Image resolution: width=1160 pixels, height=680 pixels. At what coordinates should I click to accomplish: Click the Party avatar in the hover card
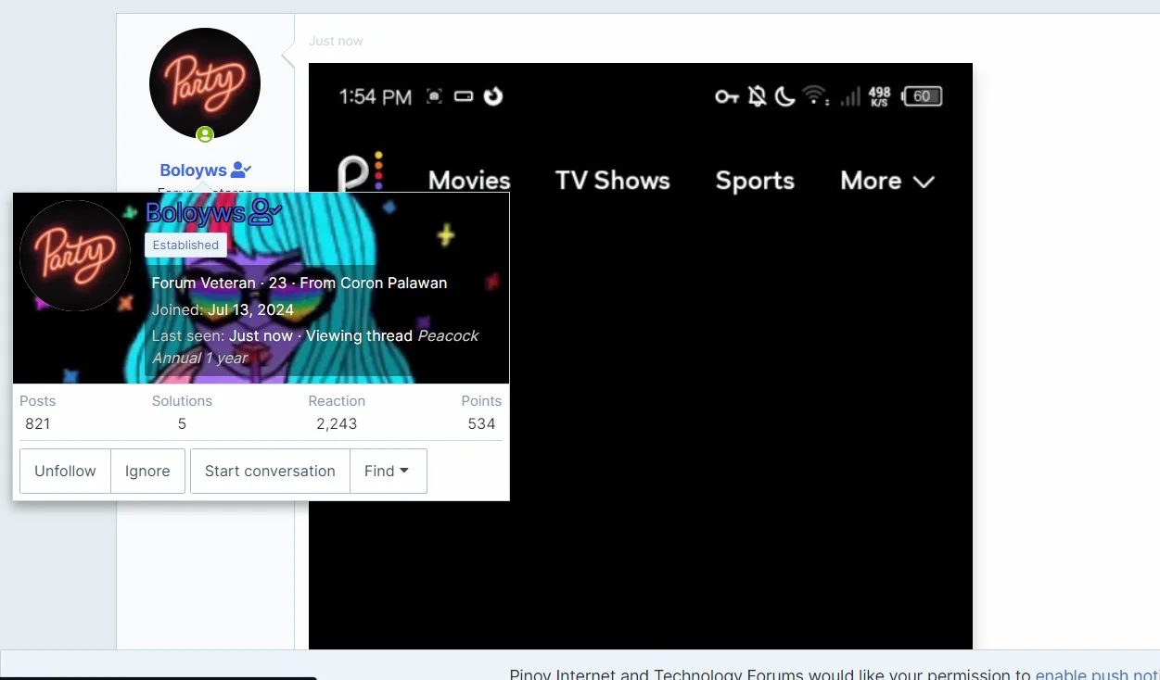point(75,256)
